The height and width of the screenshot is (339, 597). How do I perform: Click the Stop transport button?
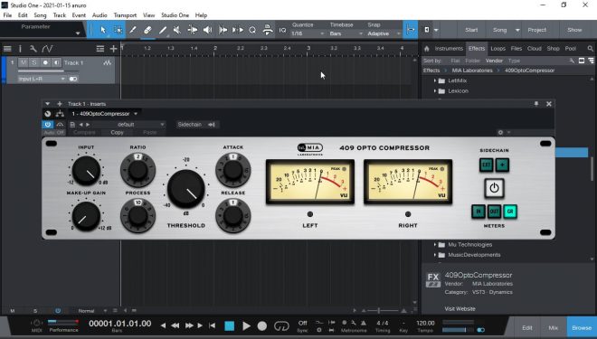[x=229, y=326]
